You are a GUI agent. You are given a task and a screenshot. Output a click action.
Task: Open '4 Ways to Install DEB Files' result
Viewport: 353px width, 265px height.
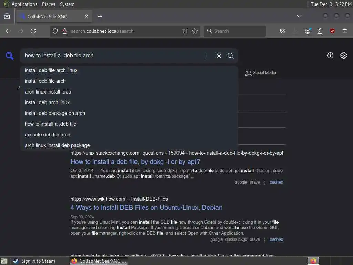pyautogui.click(x=146, y=207)
